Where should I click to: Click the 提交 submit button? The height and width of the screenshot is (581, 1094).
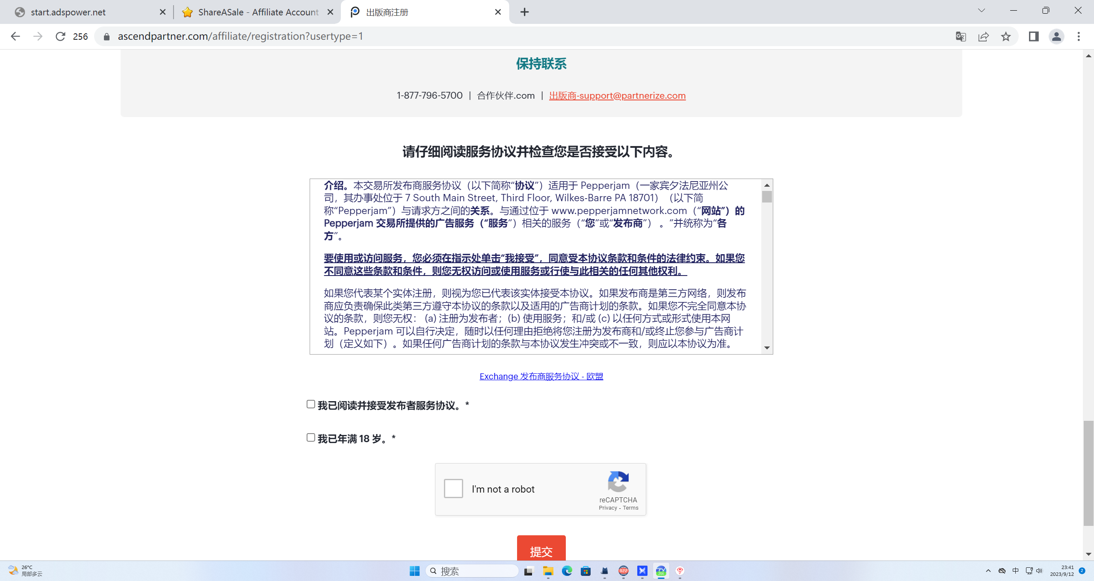pyautogui.click(x=541, y=551)
